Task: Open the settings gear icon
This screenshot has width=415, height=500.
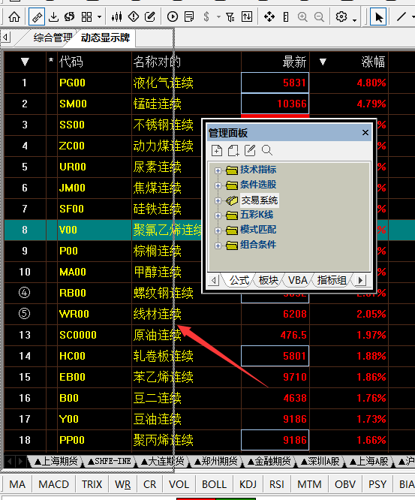Action: click(x=341, y=17)
